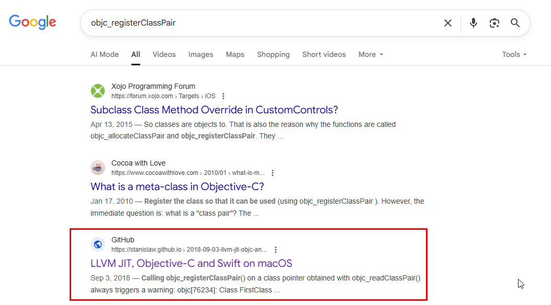
Task: Click the magnifying glass search icon
Action: [x=515, y=23]
